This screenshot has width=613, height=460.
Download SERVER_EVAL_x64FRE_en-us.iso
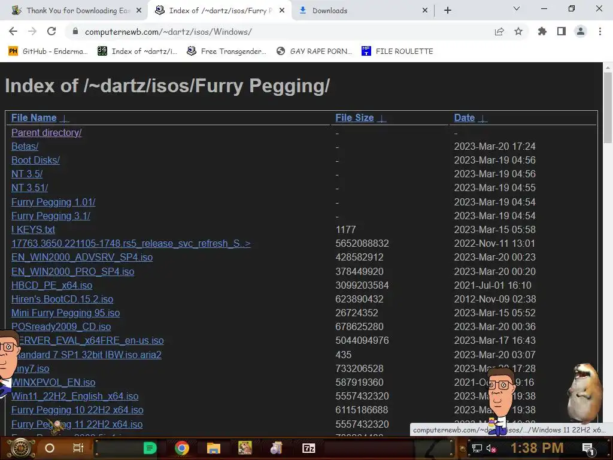point(91,340)
